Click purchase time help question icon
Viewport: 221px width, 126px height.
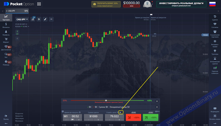[x=80, y=112]
